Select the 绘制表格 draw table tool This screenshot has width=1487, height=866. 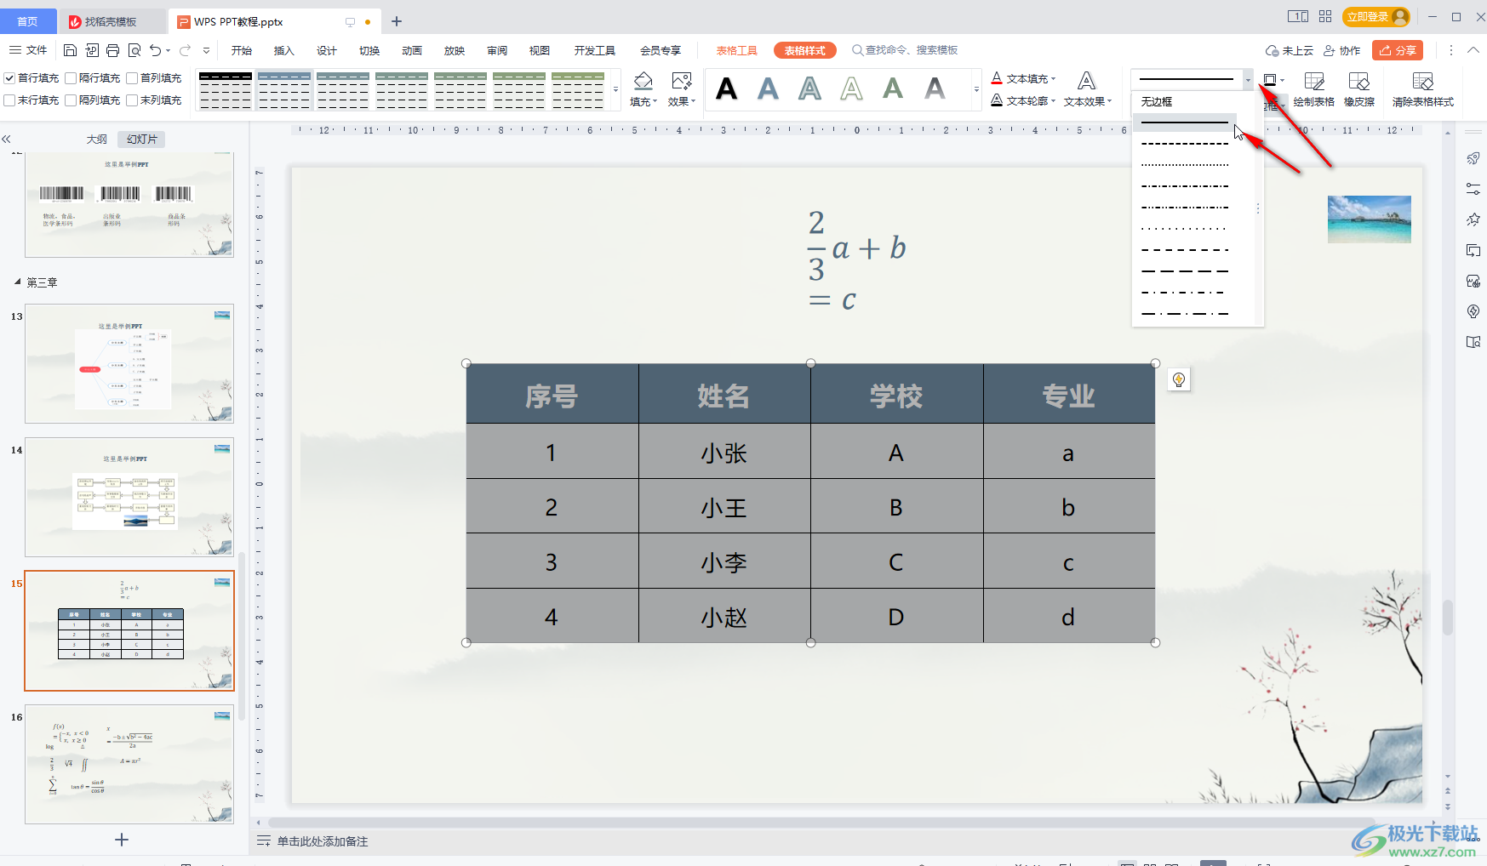1313,89
